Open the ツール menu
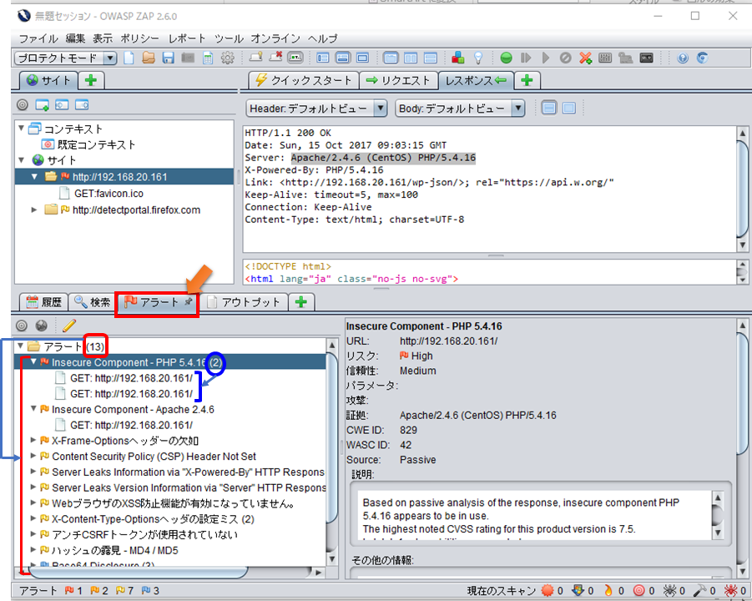The image size is (752, 601). click(229, 38)
